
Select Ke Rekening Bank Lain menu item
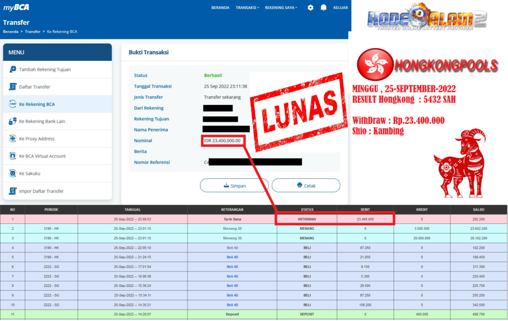(58, 121)
